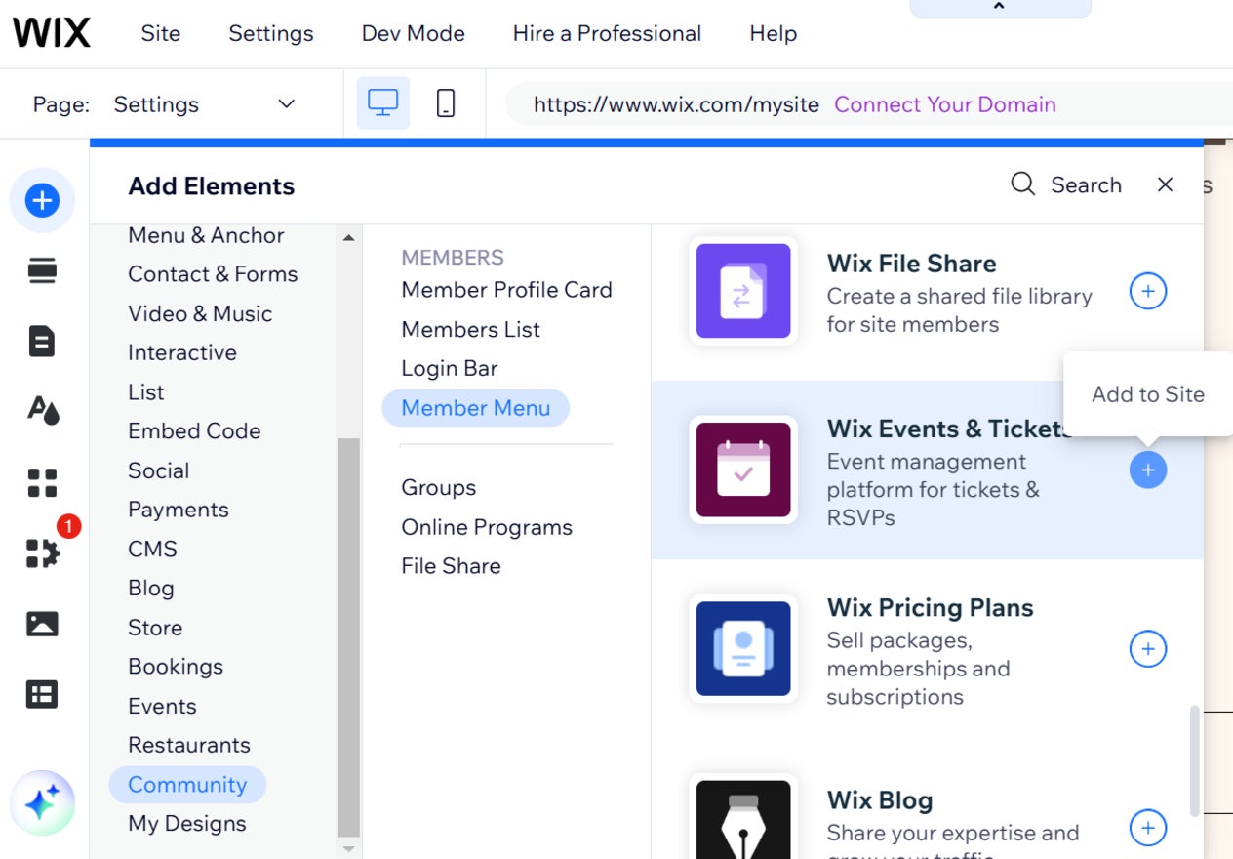Open the Media image icon in sidebar
Image resolution: width=1233 pixels, height=859 pixels.
(42, 624)
